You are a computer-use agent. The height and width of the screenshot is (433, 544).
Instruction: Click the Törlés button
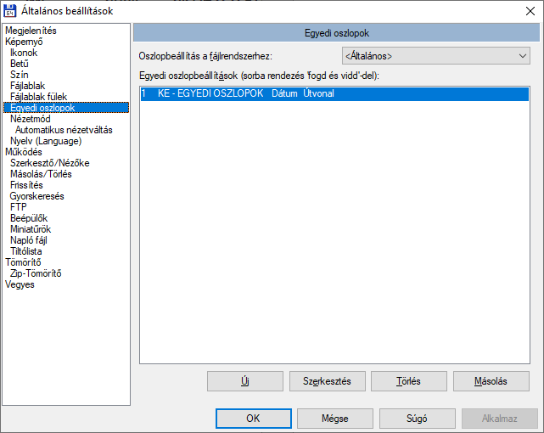(x=409, y=381)
